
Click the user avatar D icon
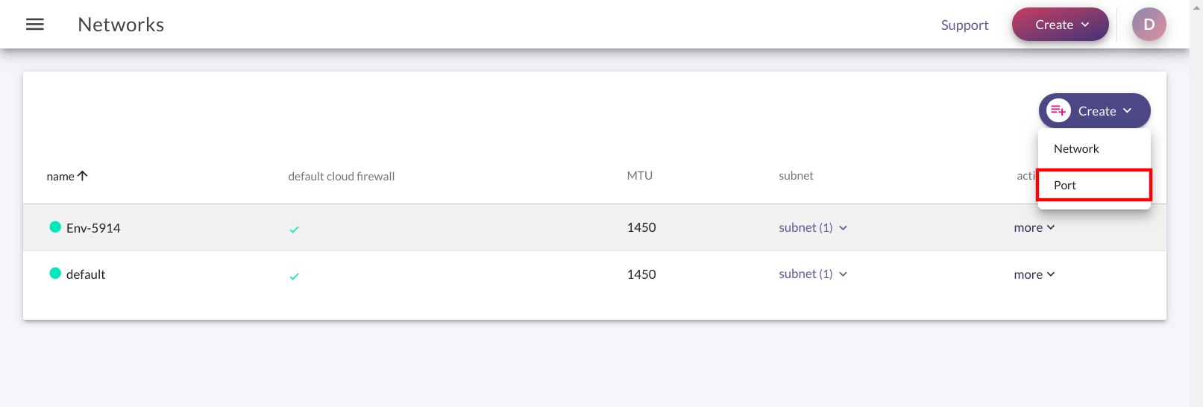click(x=1149, y=25)
